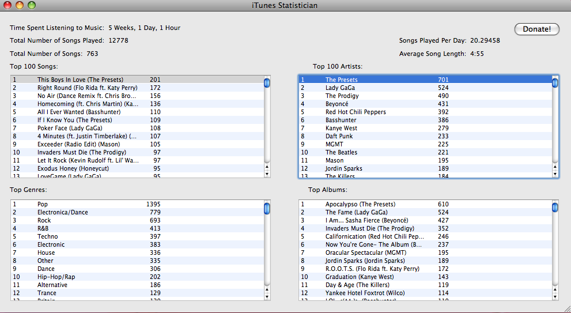Select artist The Beatles

pyautogui.click(x=425, y=152)
